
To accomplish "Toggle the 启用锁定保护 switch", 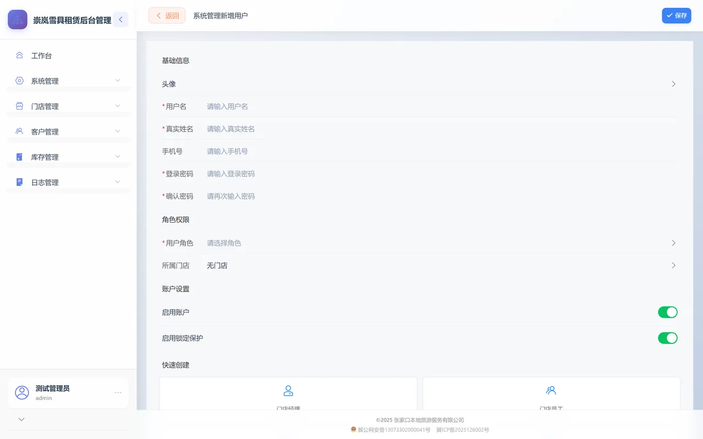I will pos(668,338).
